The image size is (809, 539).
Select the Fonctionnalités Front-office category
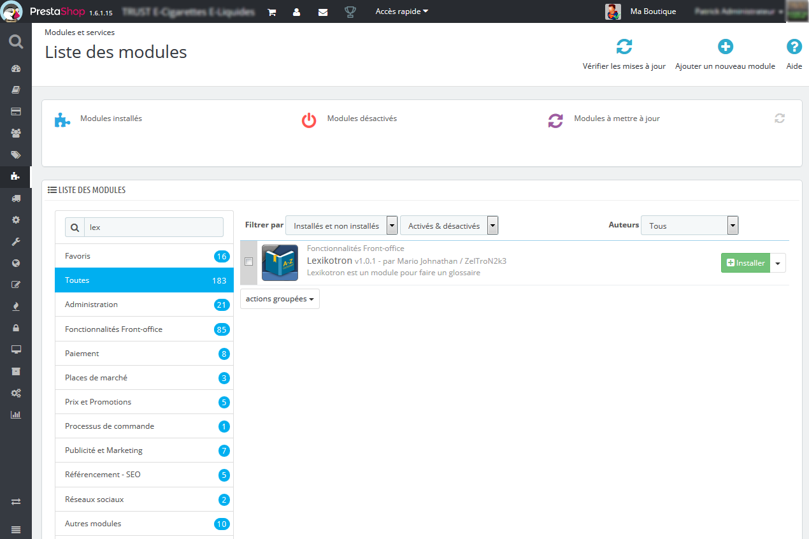coord(144,329)
